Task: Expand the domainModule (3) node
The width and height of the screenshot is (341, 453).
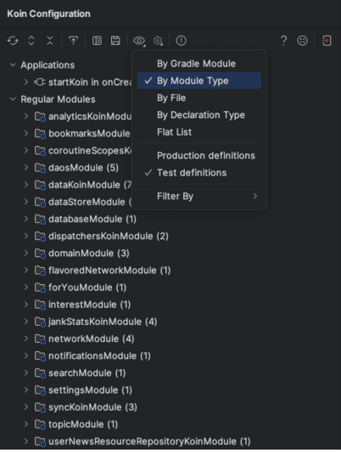Action: (x=26, y=253)
